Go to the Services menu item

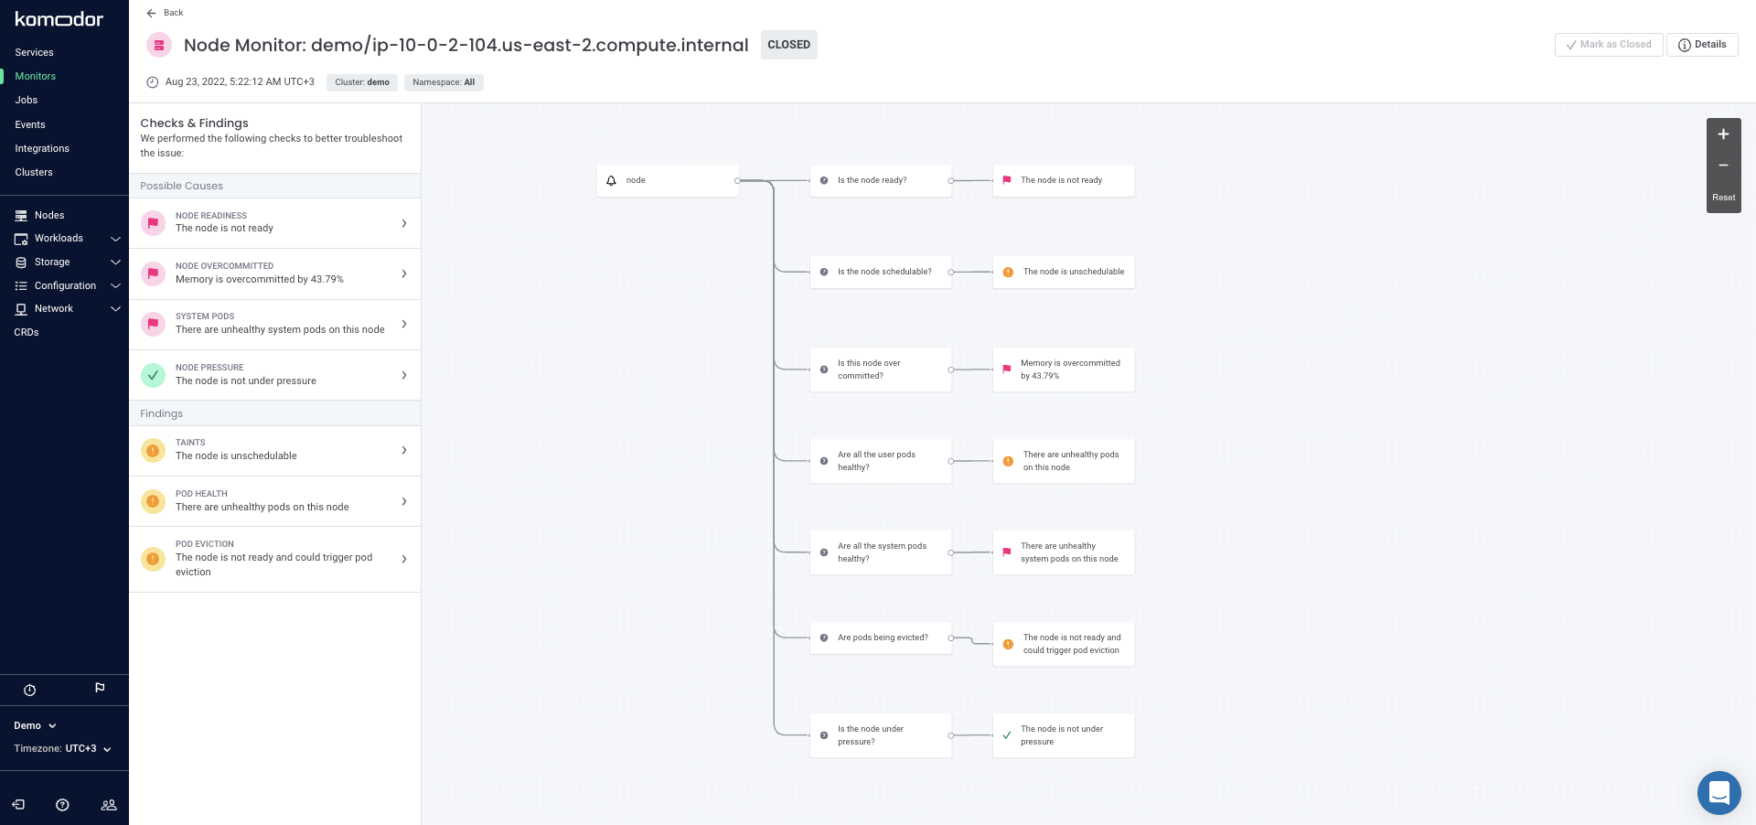point(34,52)
